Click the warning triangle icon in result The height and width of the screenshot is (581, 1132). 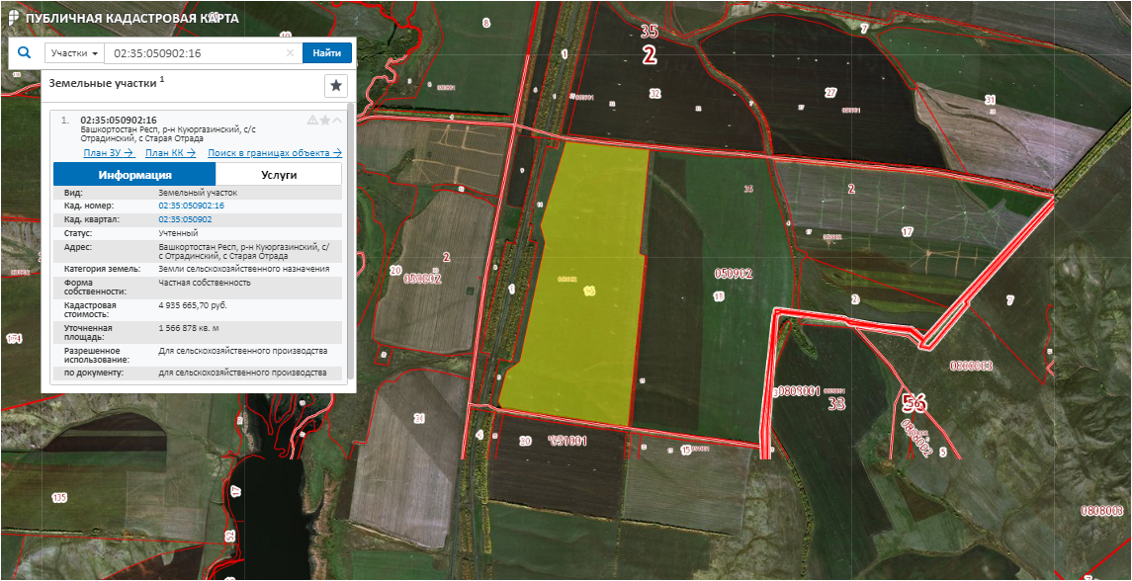(x=312, y=121)
